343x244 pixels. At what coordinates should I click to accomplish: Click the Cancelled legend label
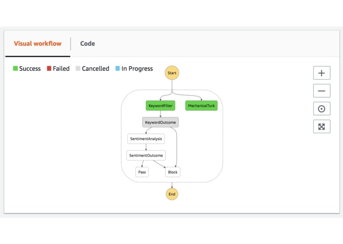point(96,69)
